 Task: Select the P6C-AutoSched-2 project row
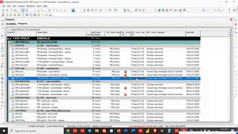coord(104,84)
